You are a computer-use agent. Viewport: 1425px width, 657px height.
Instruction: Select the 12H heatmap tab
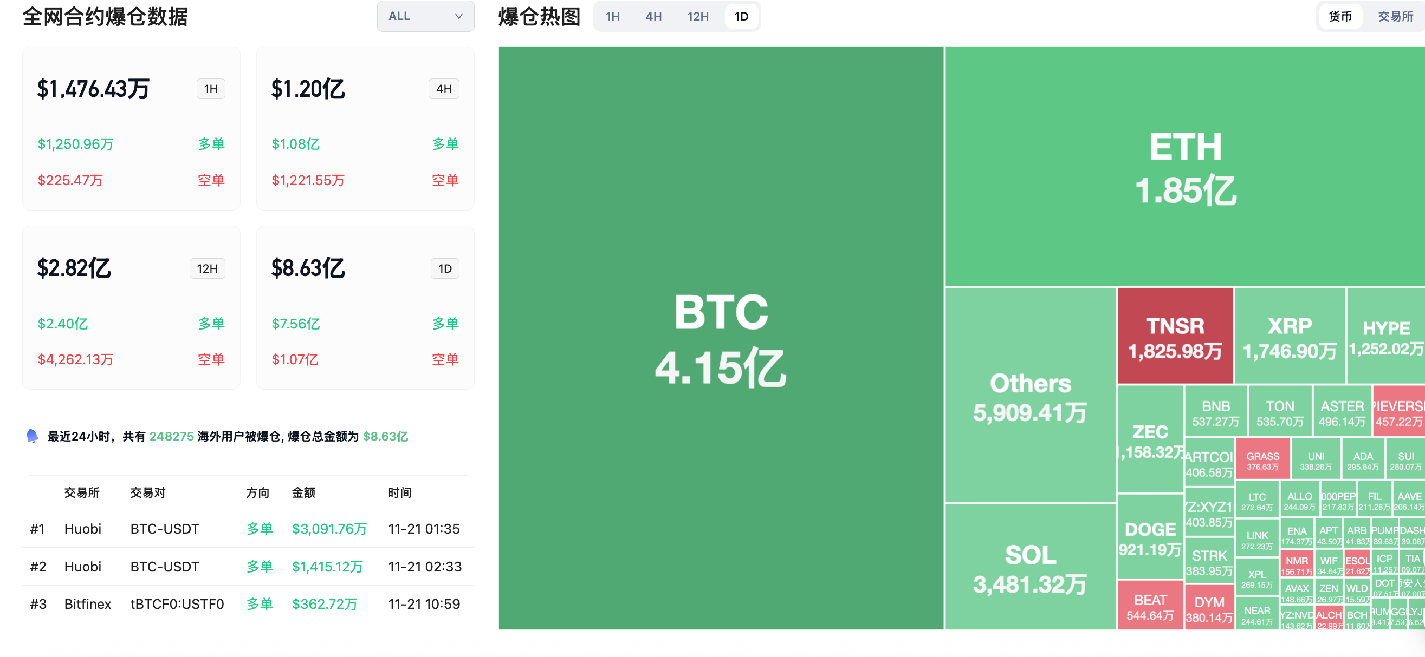(697, 17)
